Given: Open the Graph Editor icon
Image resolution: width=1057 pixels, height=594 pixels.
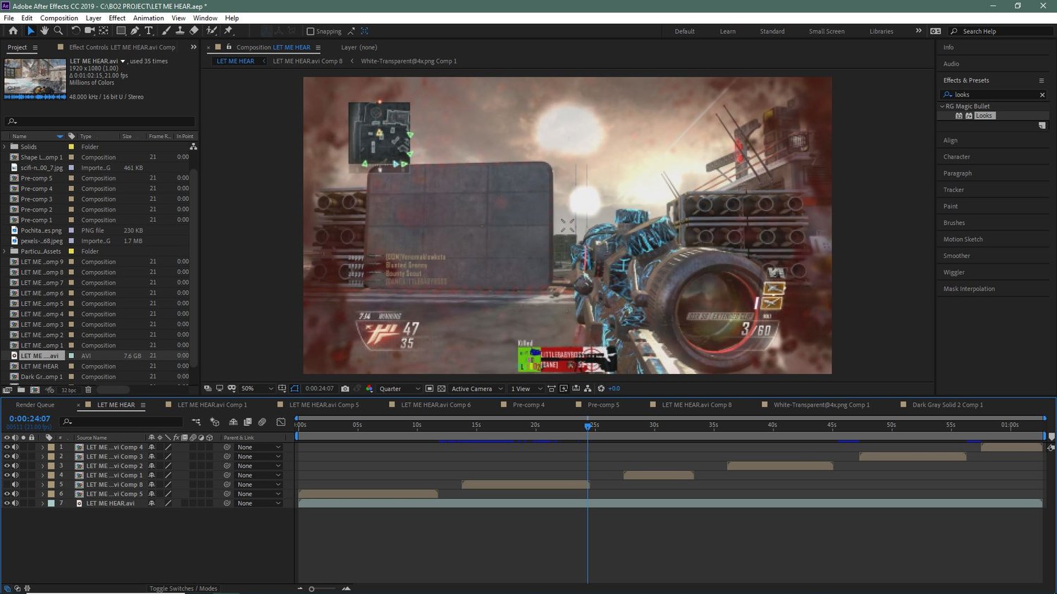Looking at the screenshot, I should [x=280, y=422].
